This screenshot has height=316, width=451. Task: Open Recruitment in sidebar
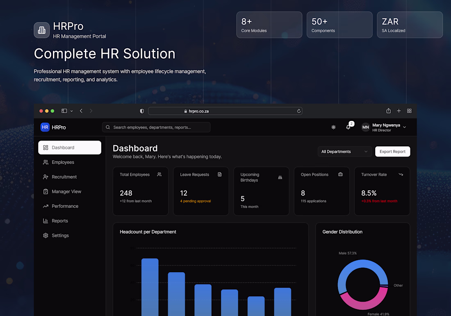coord(70,177)
